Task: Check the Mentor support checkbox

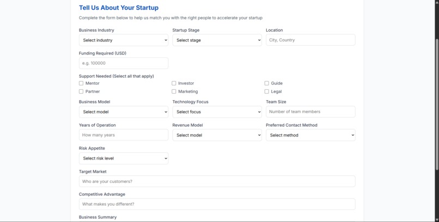Action: (81, 83)
